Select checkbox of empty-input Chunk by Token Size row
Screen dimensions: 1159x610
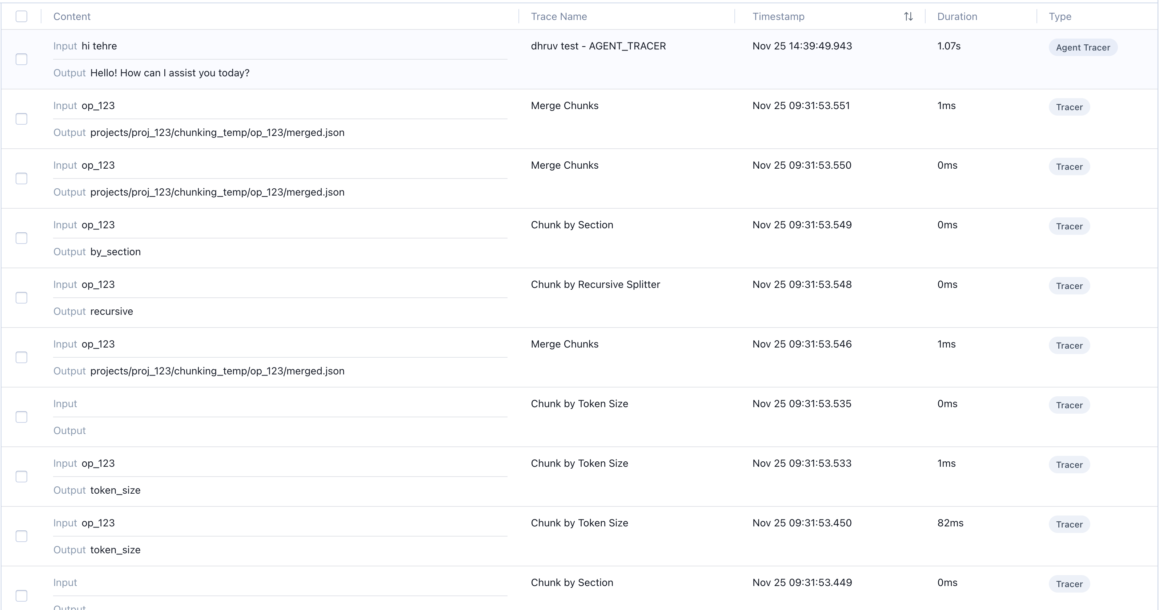[21, 417]
